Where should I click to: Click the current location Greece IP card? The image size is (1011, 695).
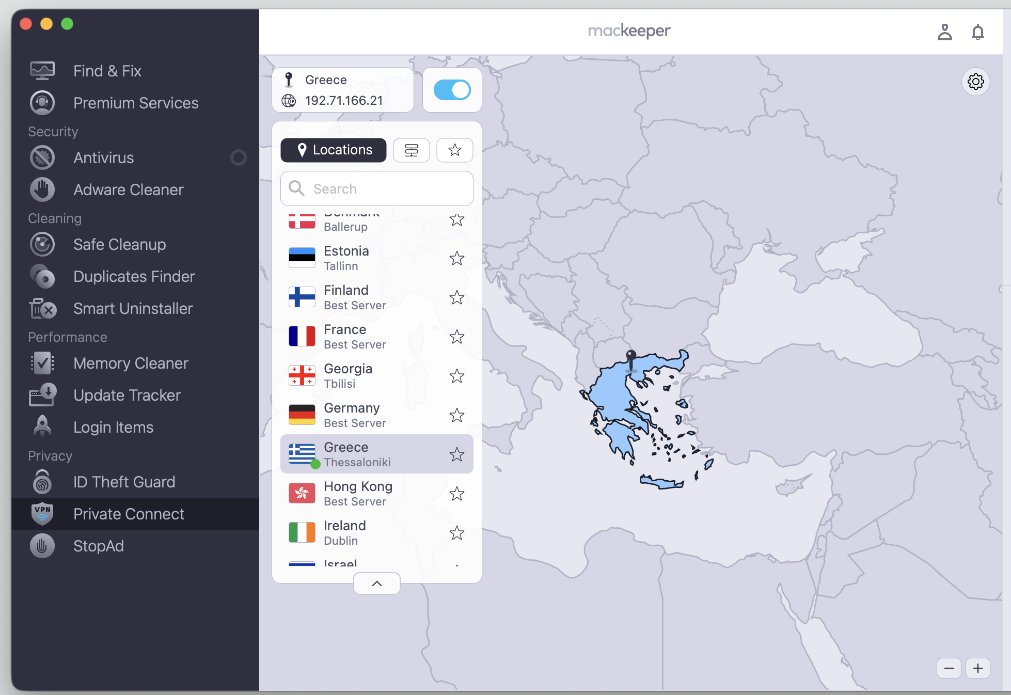coord(343,90)
